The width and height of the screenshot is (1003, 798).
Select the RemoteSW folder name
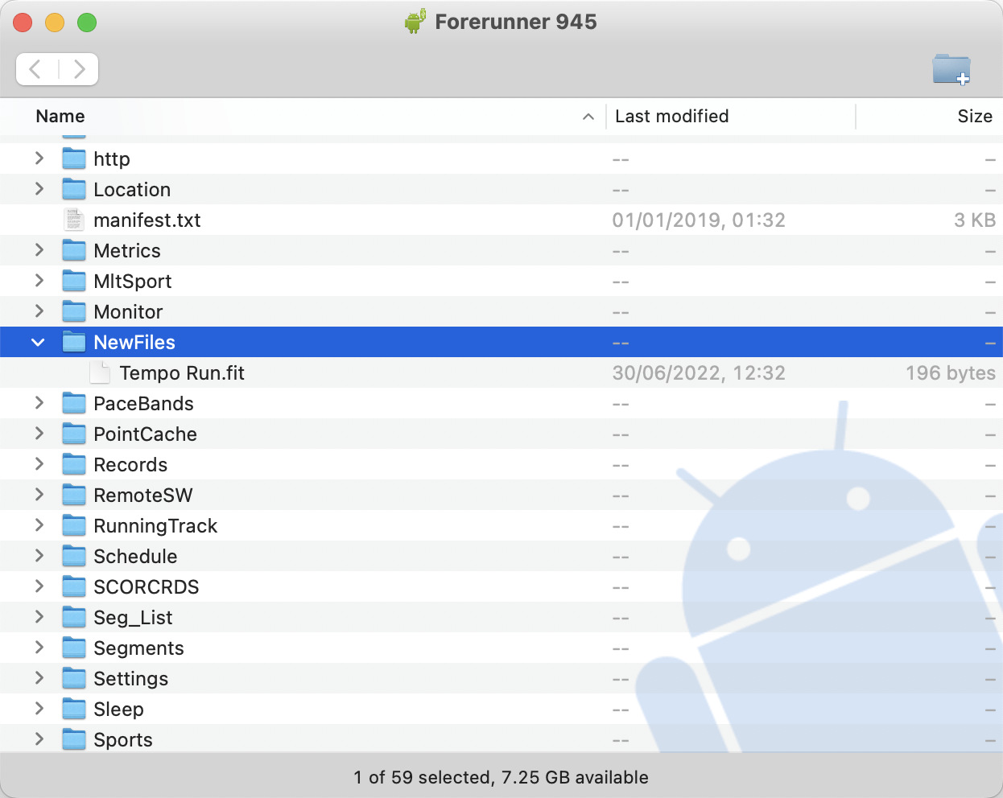pos(143,495)
